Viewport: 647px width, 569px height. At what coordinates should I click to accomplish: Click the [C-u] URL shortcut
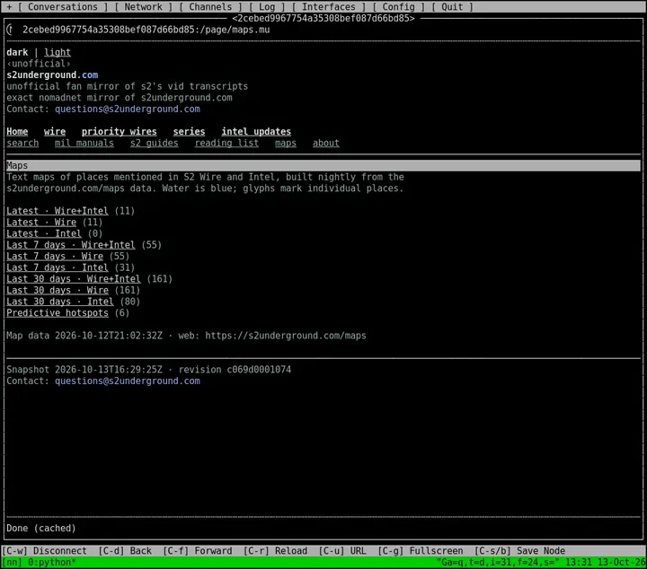pyautogui.click(x=342, y=551)
